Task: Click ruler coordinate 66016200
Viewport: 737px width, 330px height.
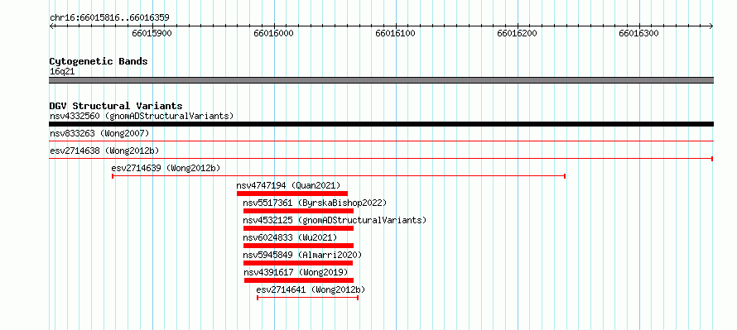Action: coord(517,33)
